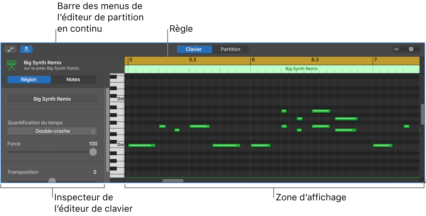Click the horizontal zoom arrows icon
Viewport: 426px width, 216px height.
tap(396, 49)
